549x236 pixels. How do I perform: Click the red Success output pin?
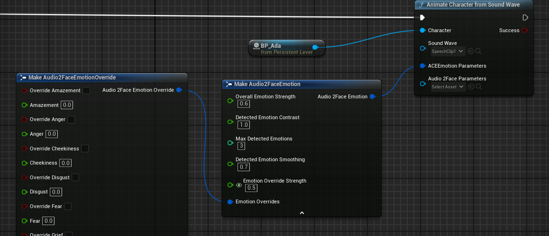525,30
